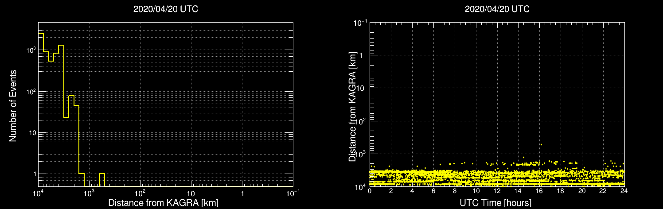
Task: Click UTC time tick 18
Action: click(x=561, y=191)
